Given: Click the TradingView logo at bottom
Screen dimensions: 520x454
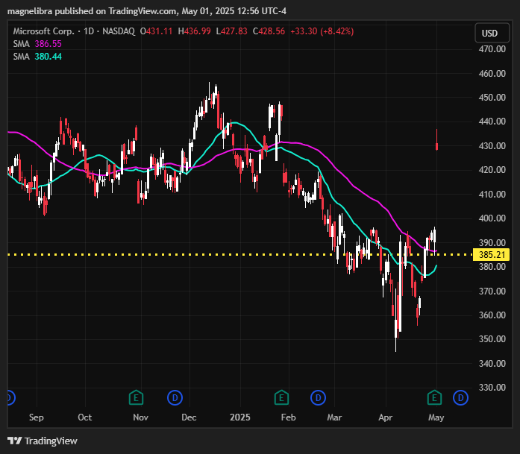Looking at the screenshot, I should pyautogui.click(x=43, y=441).
